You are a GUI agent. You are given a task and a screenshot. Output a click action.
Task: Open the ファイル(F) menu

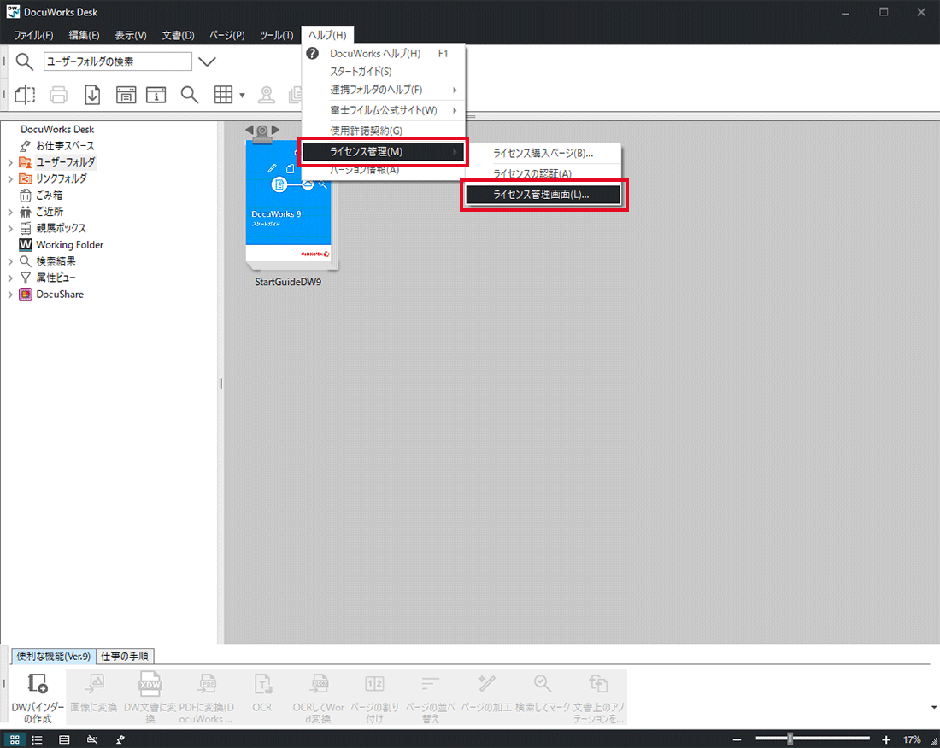[33, 35]
